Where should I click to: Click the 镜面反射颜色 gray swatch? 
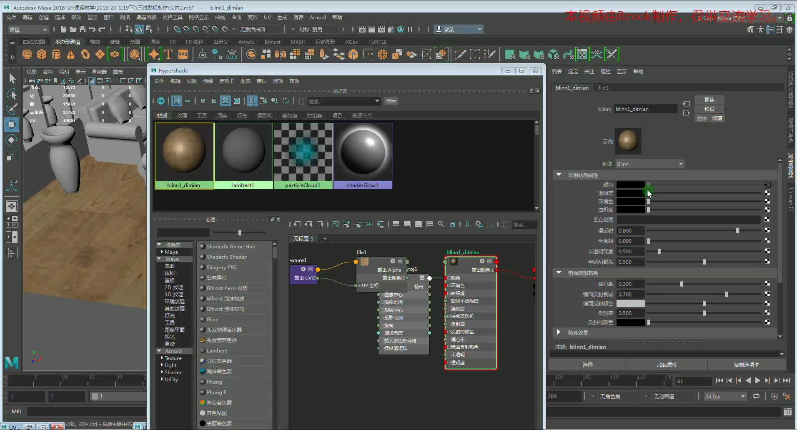(631, 303)
